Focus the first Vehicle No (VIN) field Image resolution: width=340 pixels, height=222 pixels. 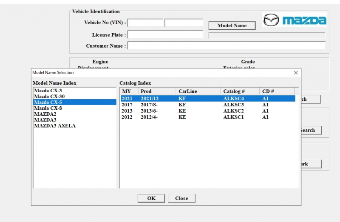[x=145, y=23]
